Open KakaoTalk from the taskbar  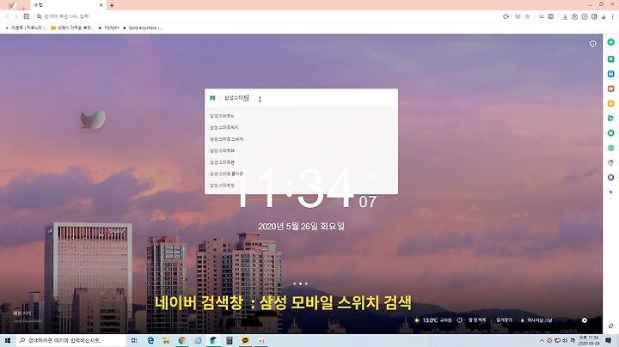pos(245,340)
